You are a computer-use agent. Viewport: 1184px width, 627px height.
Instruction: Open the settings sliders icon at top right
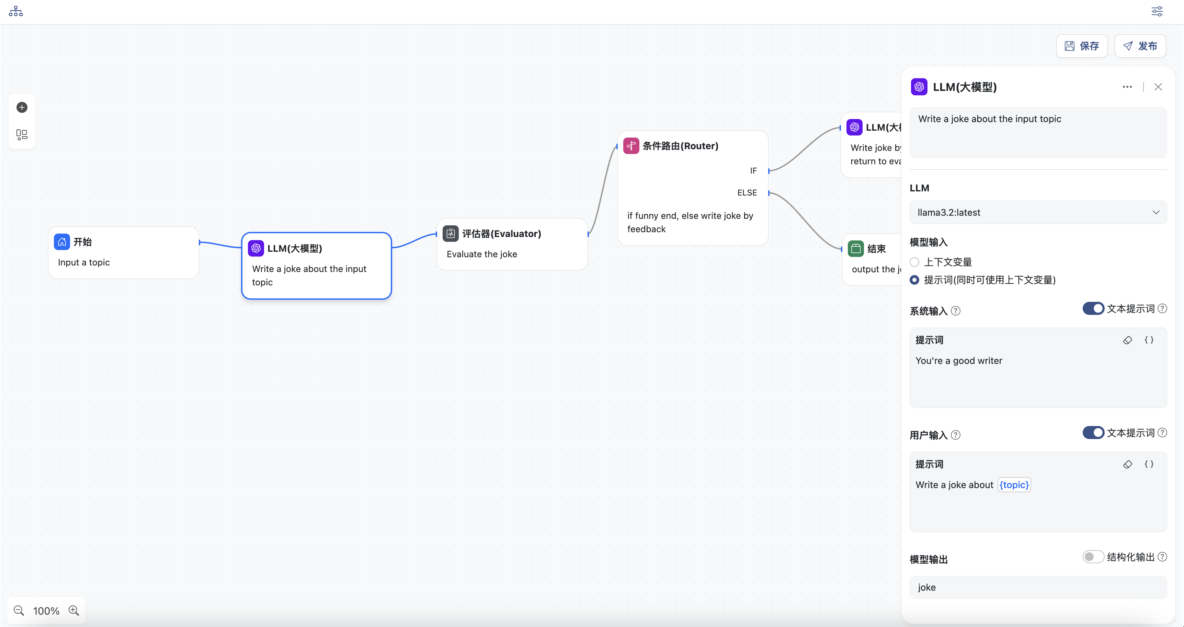(x=1157, y=11)
